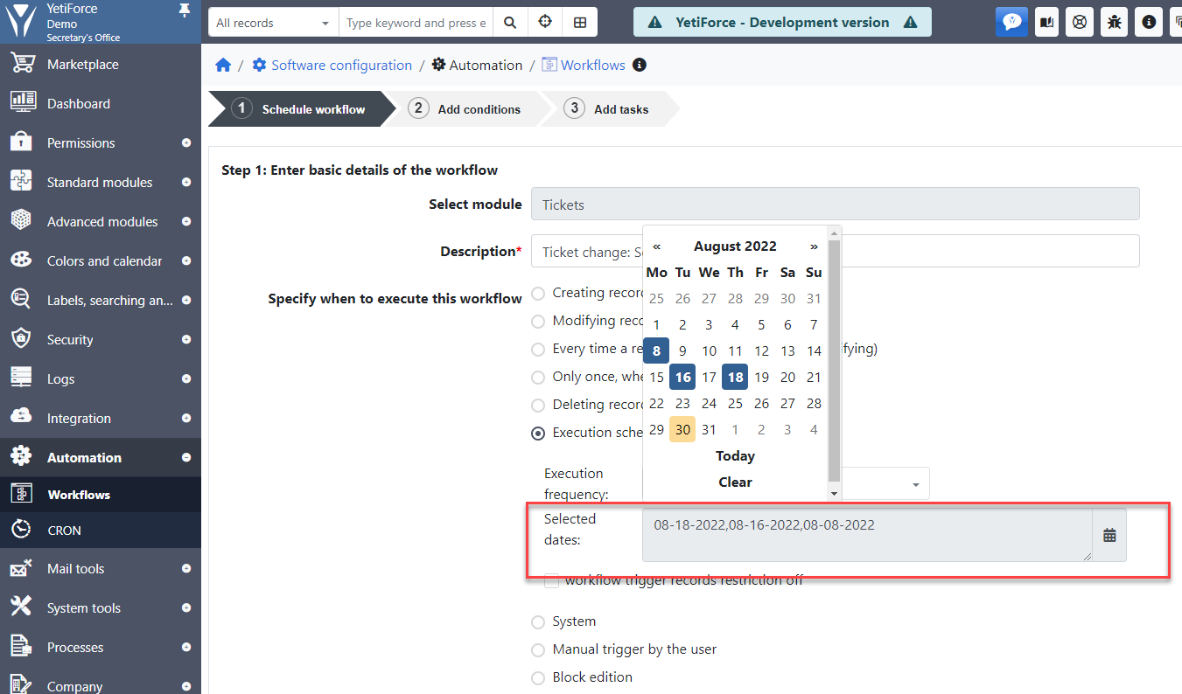
Task: Open the YetiForce chat icon
Action: [x=1011, y=22]
